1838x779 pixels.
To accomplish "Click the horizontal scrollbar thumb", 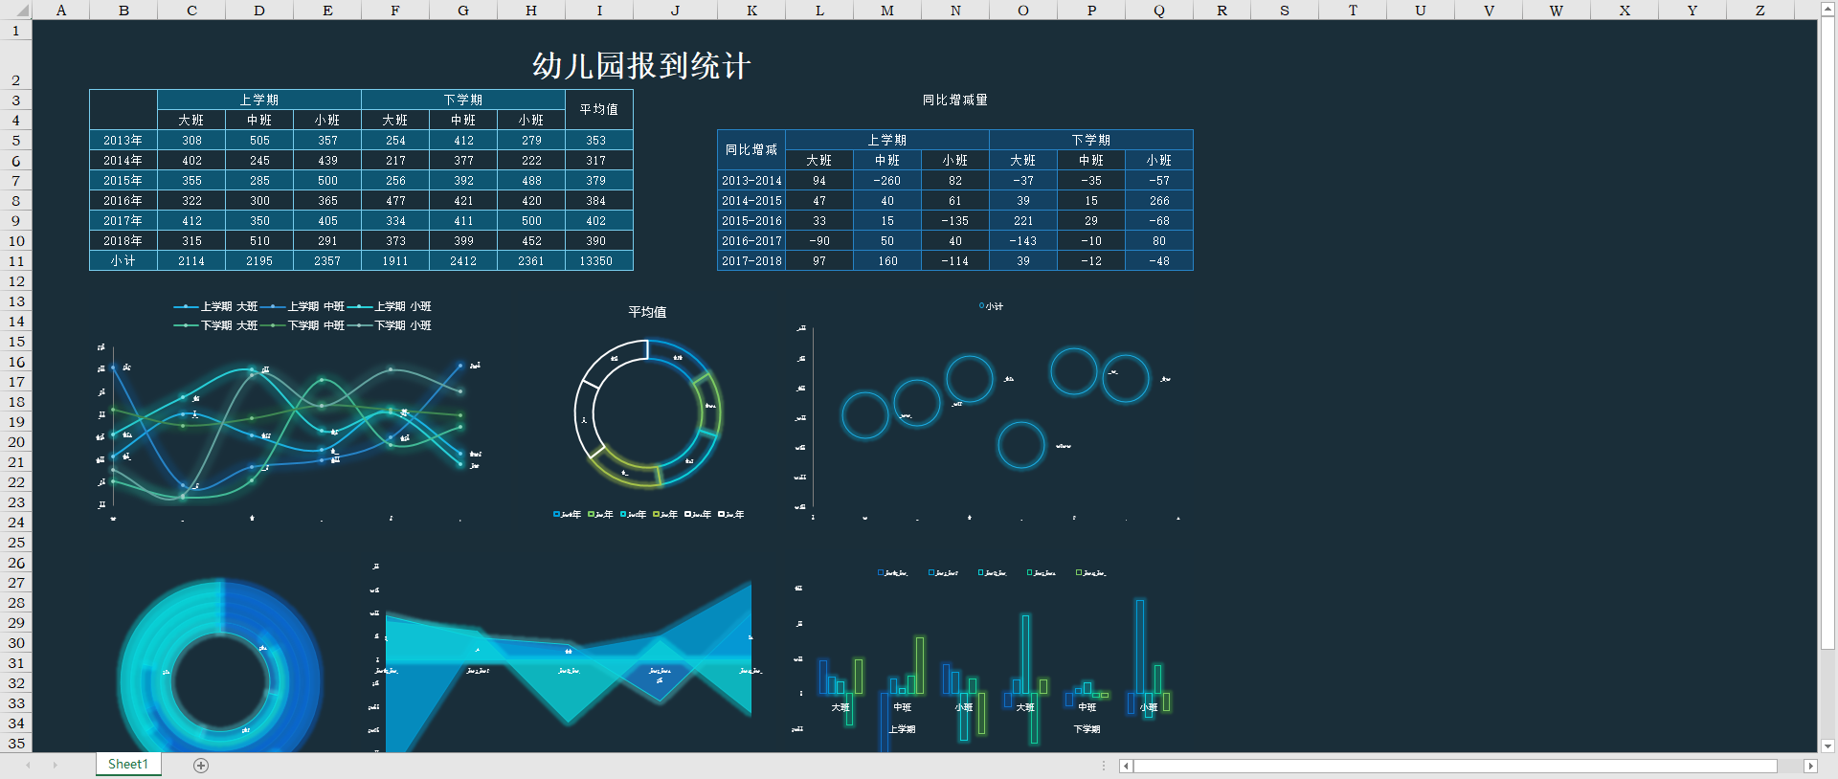I will coord(1455,766).
